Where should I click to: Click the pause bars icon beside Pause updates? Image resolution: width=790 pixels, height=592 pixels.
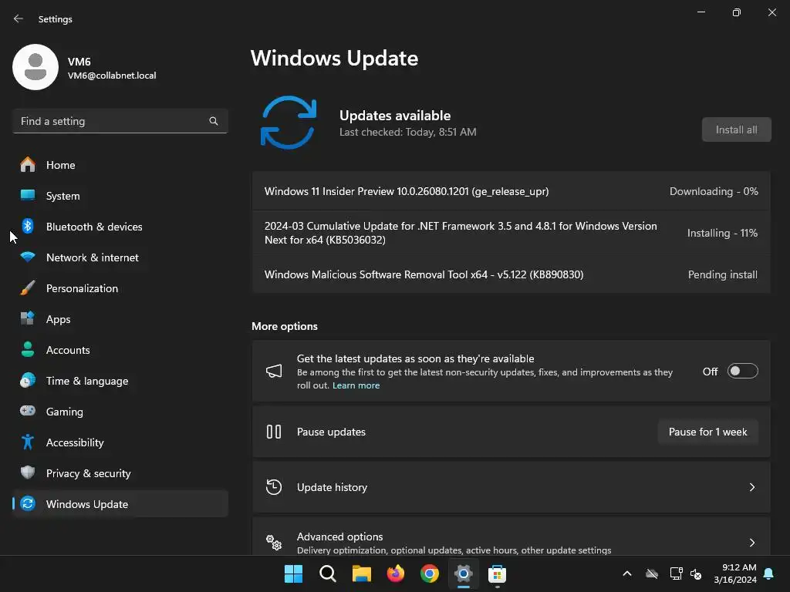[274, 432]
